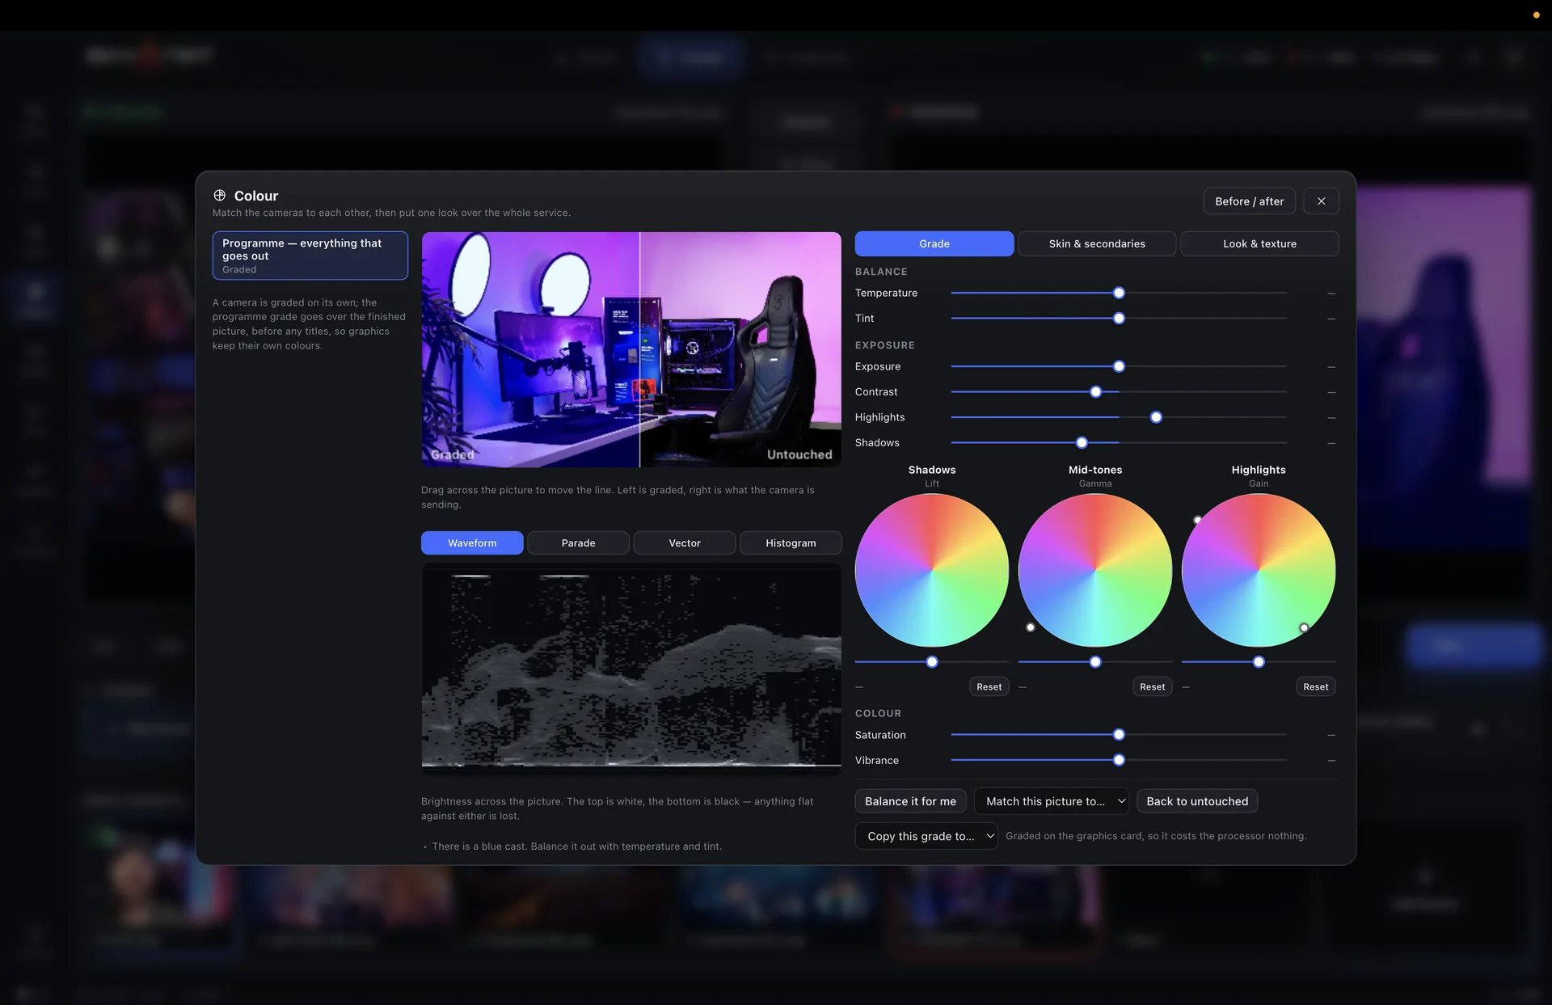1552x1005 pixels.
Task: Click the Saturation value dash at row end
Action: [x=1331, y=735]
